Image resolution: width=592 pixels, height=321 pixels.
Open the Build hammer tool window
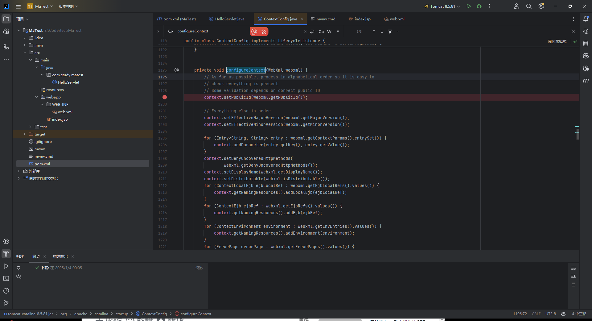[x=6, y=254]
